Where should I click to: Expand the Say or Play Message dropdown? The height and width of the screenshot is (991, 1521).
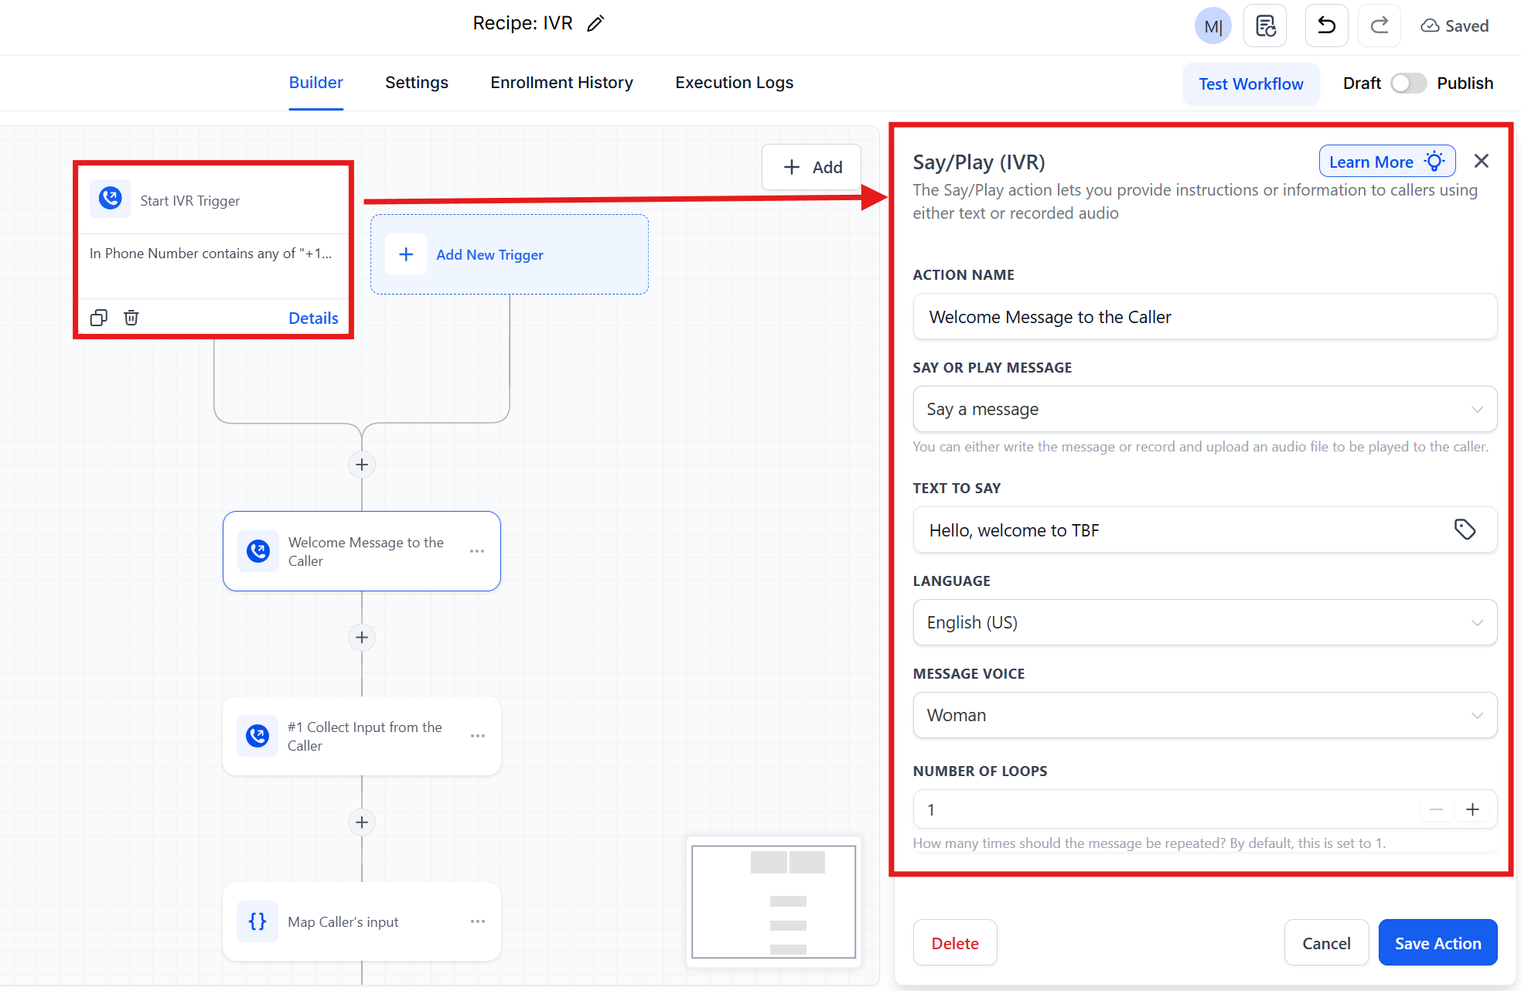click(x=1204, y=409)
